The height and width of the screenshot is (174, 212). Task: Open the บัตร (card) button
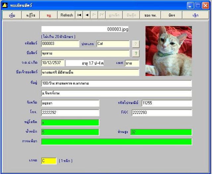point(172,15)
